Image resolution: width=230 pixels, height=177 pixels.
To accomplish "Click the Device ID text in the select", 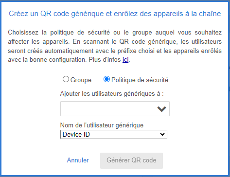I will pos(76,134).
